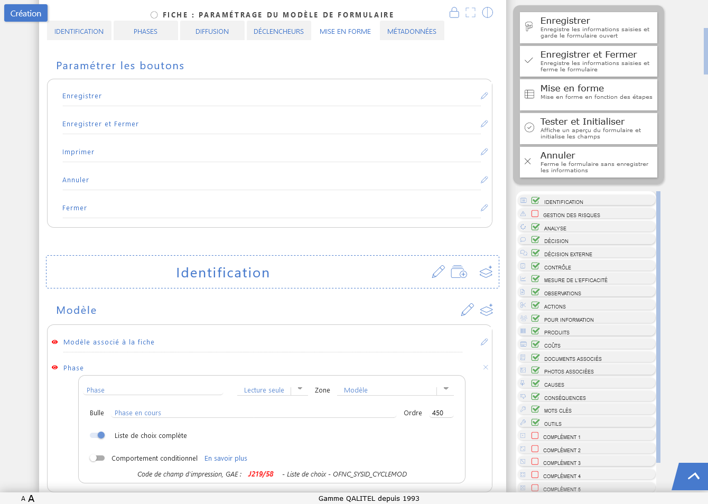This screenshot has height=504, width=708.
Task: Remove the Phase field using its X icon
Action: (x=486, y=367)
